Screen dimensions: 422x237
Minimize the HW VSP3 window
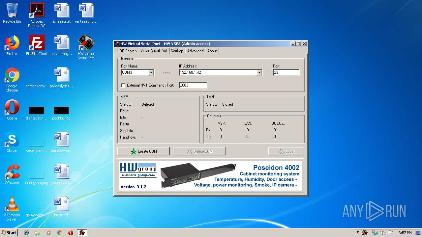coord(293,44)
